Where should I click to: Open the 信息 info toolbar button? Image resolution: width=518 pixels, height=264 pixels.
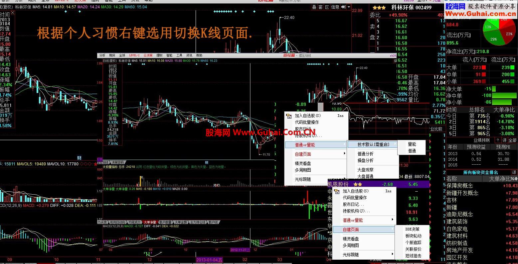click(x=335, y=7)
